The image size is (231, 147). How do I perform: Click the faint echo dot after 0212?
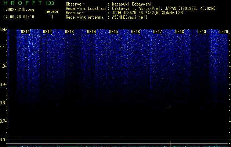58,105
